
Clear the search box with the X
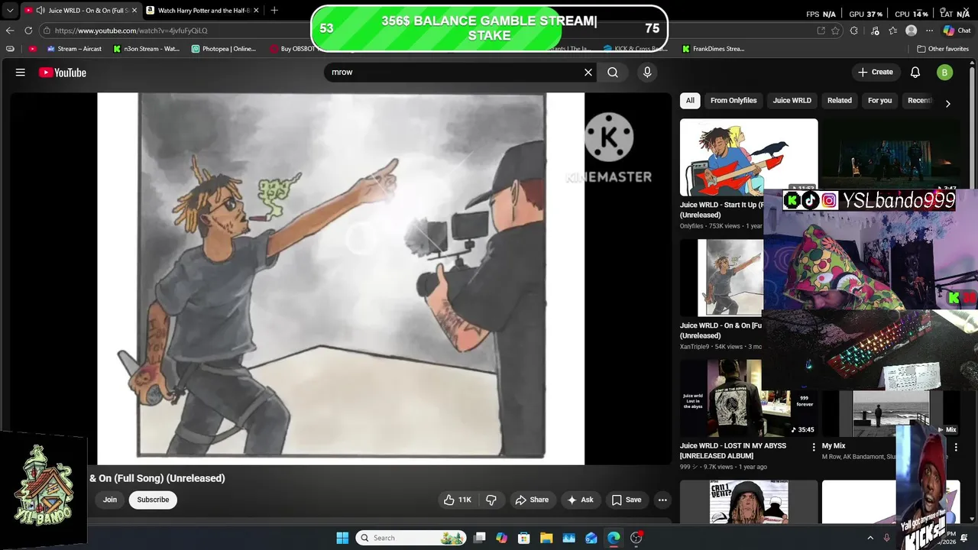pos(588,72)
